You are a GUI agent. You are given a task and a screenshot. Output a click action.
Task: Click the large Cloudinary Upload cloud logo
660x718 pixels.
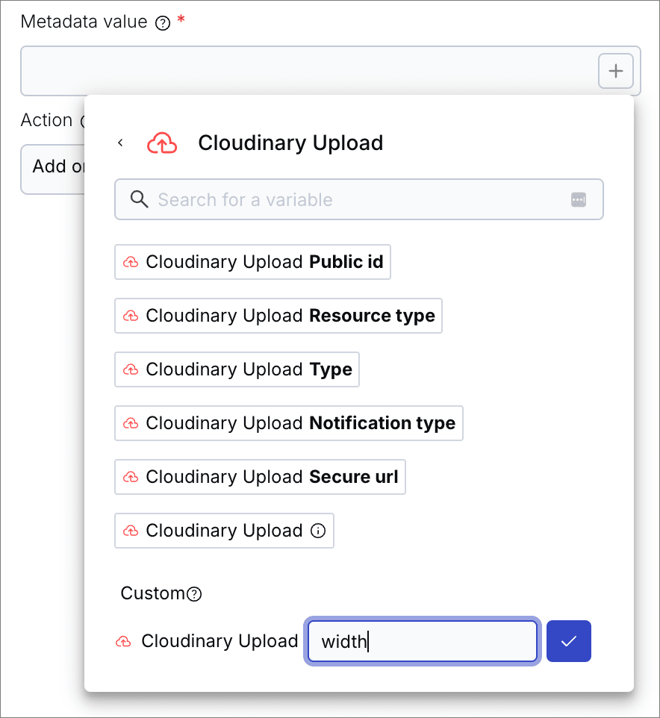click(x=162, y=143)
